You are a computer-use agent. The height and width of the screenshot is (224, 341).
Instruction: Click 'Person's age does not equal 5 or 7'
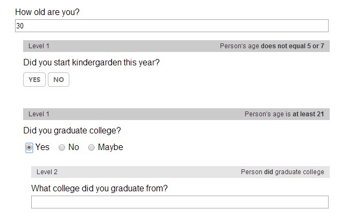272,46
